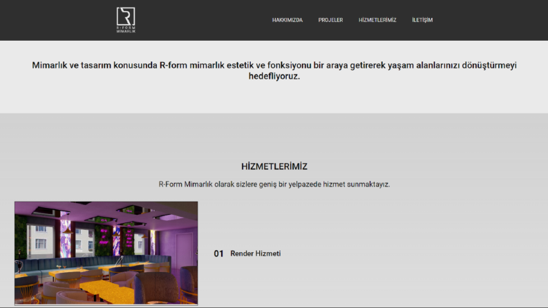This screenshot has width=548, height=308.
Task: Click the HİZMETLERİMİZ section heading
Action: tap(274, 166)
